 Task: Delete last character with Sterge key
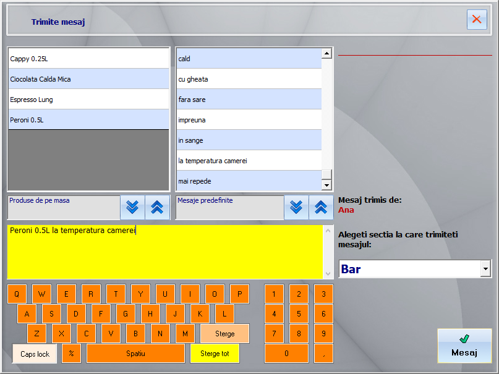coord(224,334)
